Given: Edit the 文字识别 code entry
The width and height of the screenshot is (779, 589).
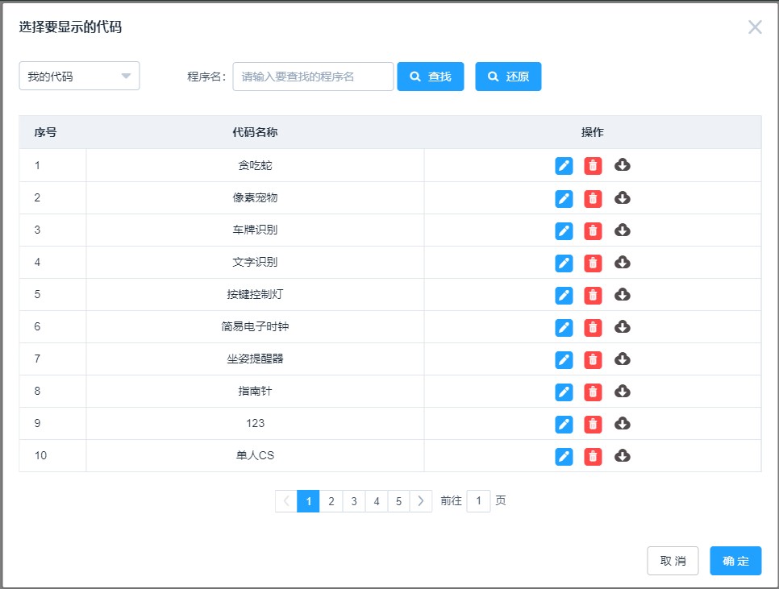Looking at the screenshot, I should pos(564,263).
